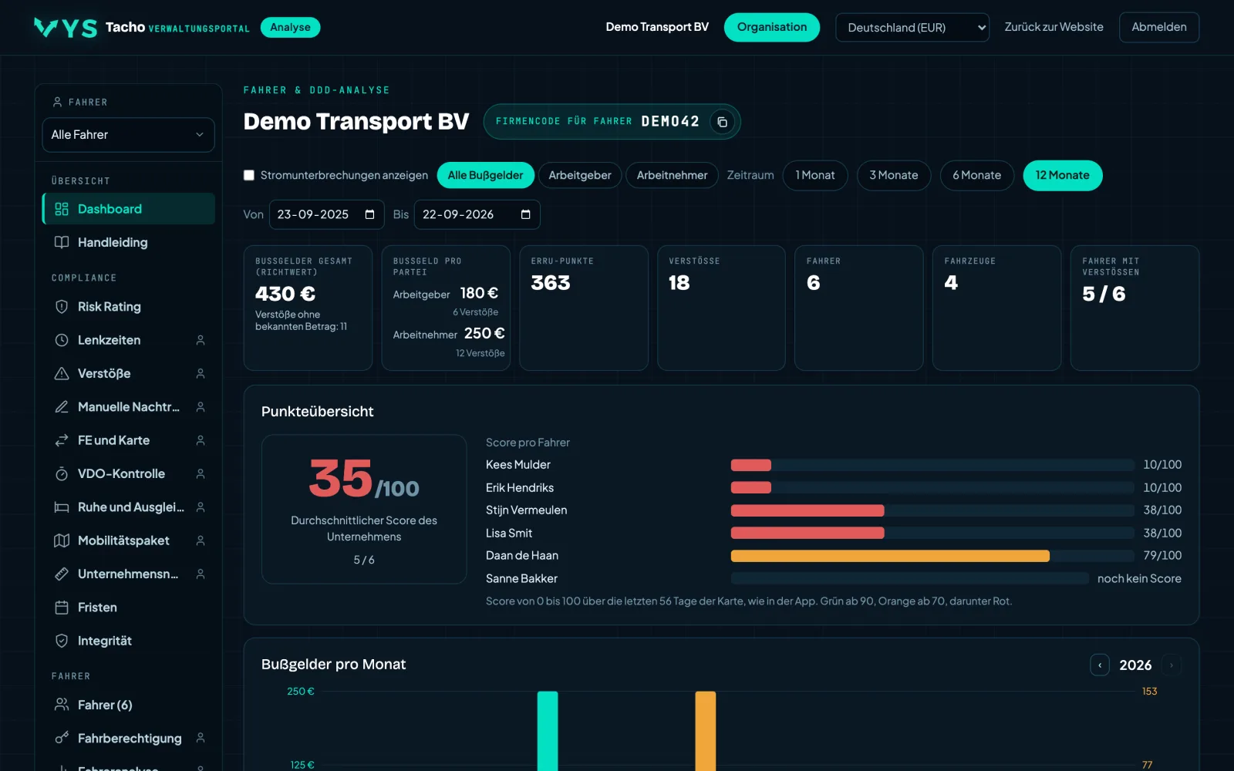This screenshot has height=771, width=1234.
Task: Open calendar picker for Von date
Action: tap(369, 214)
